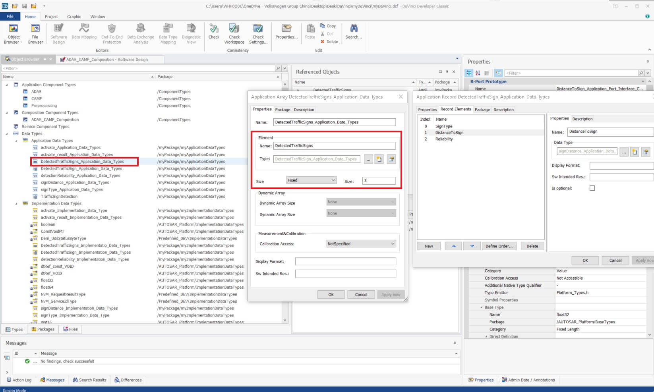Click browse button next to element Type field
Image resolution: width=654 pixels, height=392 pixels.
368,159
